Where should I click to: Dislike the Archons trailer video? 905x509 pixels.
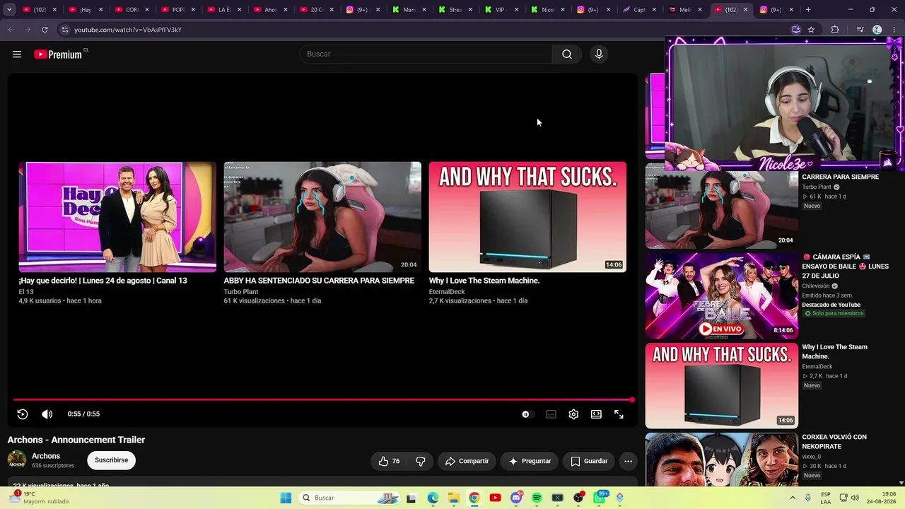421,461
